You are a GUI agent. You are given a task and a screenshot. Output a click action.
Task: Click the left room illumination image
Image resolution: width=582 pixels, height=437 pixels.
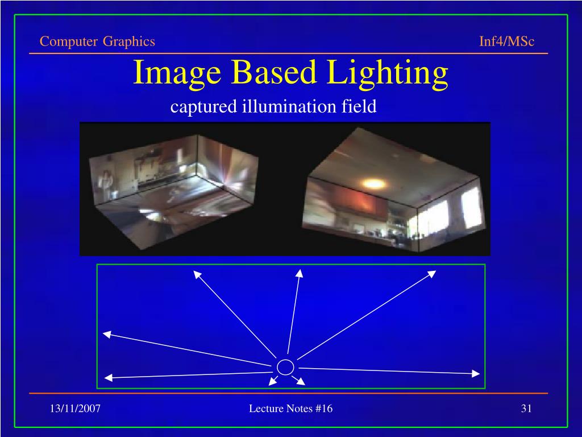pos(174,191)
